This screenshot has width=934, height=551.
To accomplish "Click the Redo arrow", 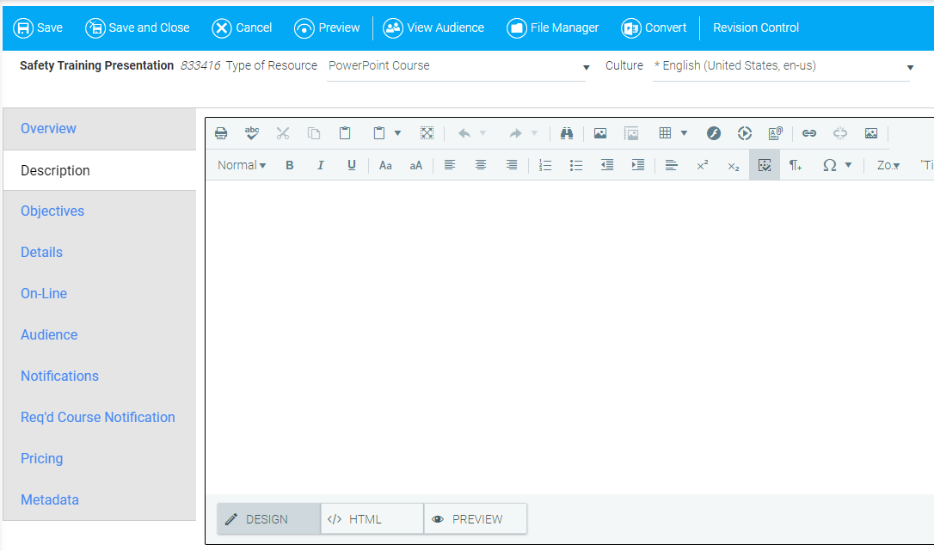I will (515, 133).
